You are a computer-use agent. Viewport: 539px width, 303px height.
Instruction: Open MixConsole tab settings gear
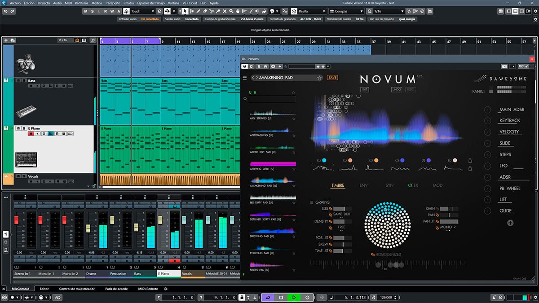pos(166,289)
